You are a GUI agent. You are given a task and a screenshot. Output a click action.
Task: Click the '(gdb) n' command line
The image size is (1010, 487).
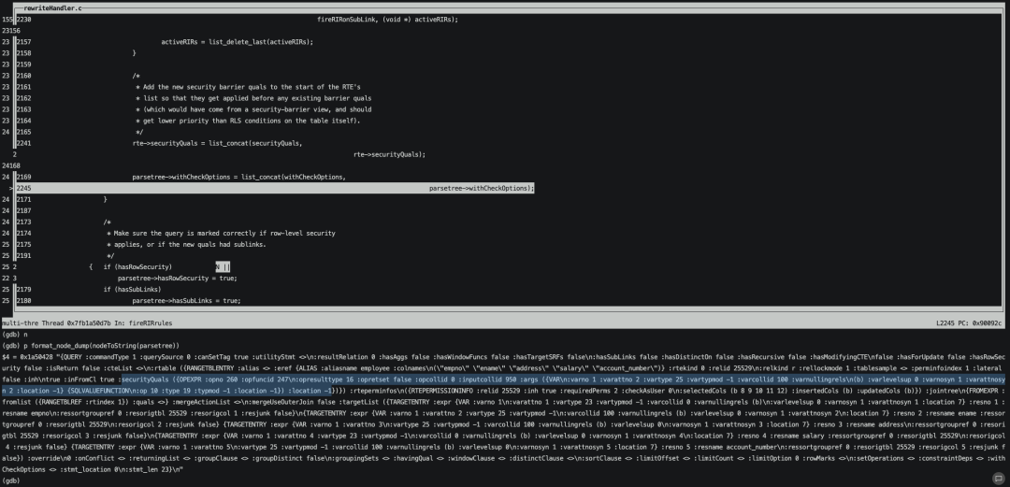[15, 335]
